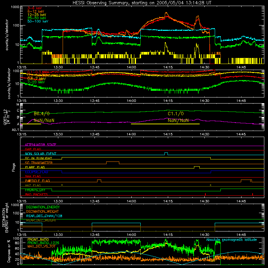Click NaN/NaN label under B6.4/0
This screenshot has width=268, height=268.
[x=44, y=121]
